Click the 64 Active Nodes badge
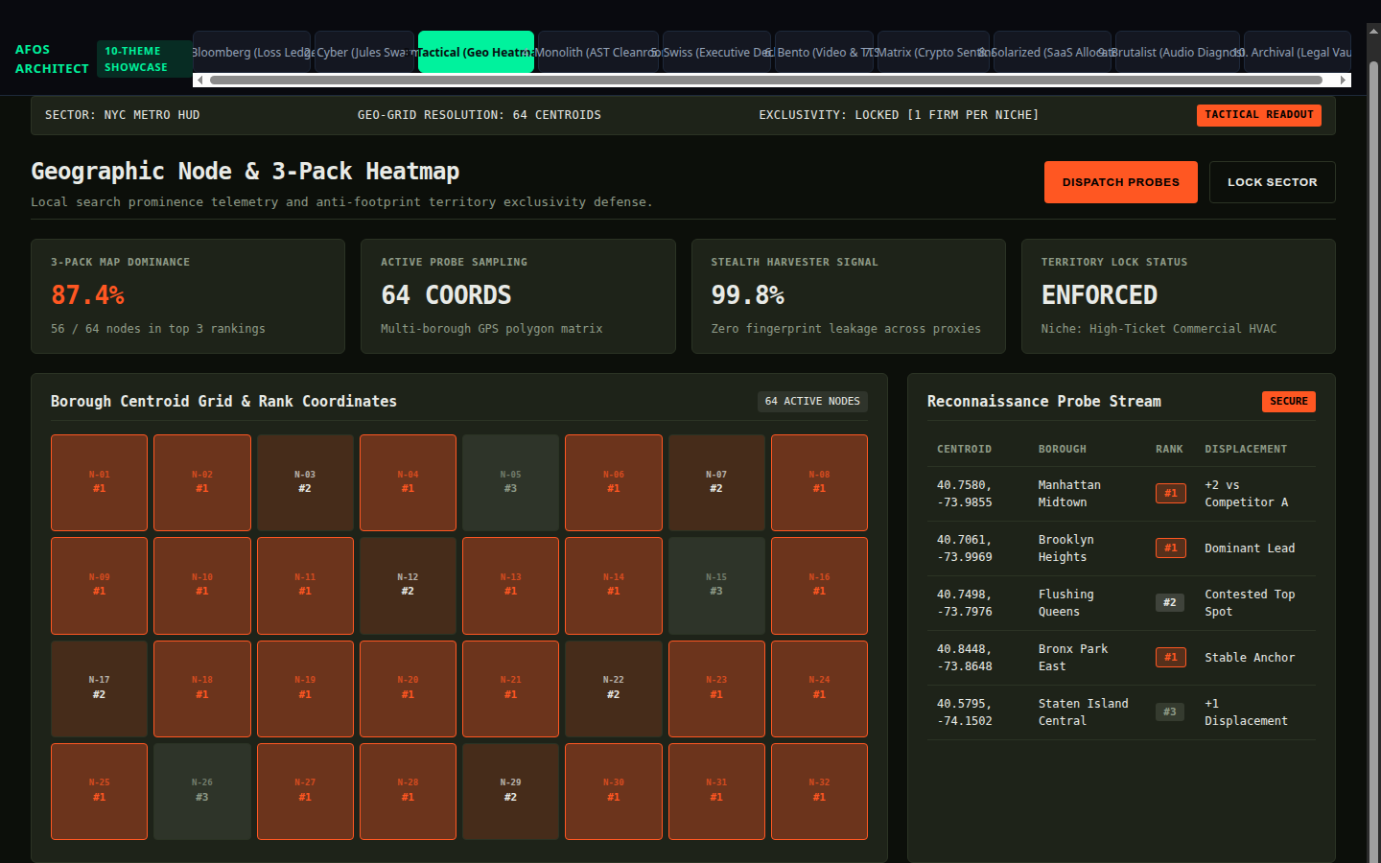The width and height of the screenshot is (1381, 863). click(x=812, y=402)
